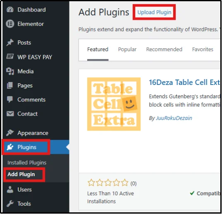Click the Elementor logo icon
The height and width of the screenshot is (214, 222).
pyautogui.click(x=10, y=24)
